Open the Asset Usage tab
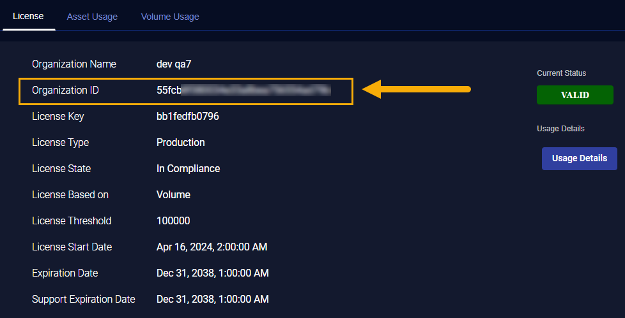625x318 pixels. click(92, 17)
